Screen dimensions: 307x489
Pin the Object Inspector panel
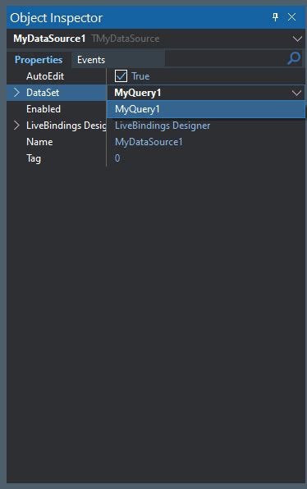(x=275, y=17)
